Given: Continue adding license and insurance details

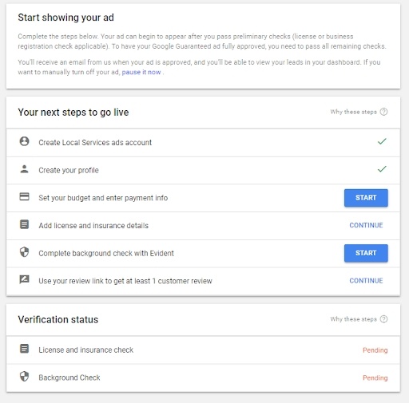Looking at the screenshot, I should coord(366,225).
